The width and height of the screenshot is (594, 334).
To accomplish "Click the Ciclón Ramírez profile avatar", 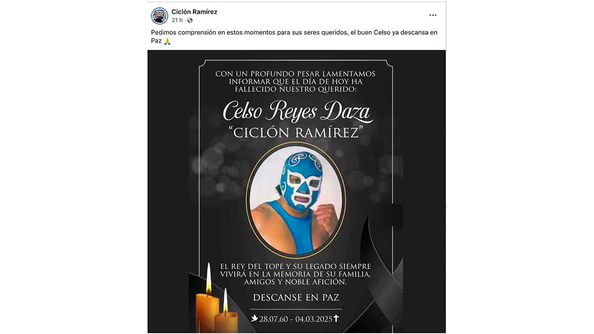I will pyautogui.click(x=159, y=16).
